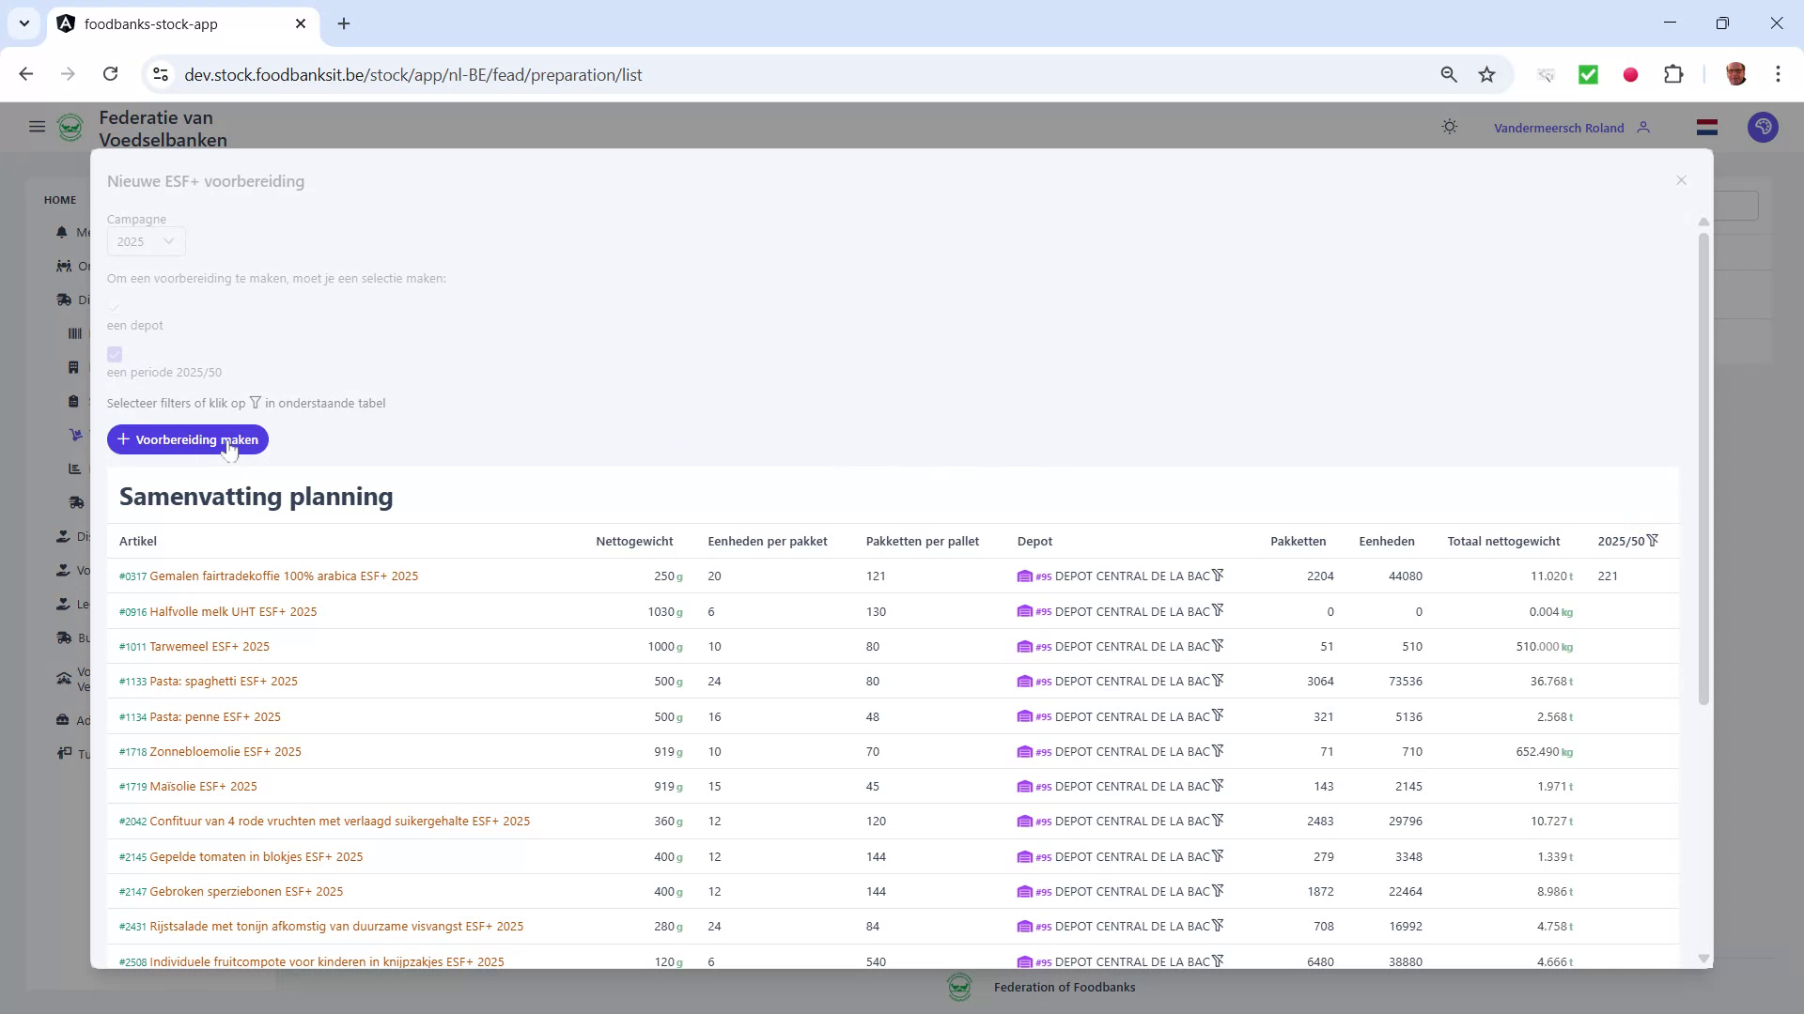
Task: Click the Dutch flag to change language
Action: (1707, 127)
